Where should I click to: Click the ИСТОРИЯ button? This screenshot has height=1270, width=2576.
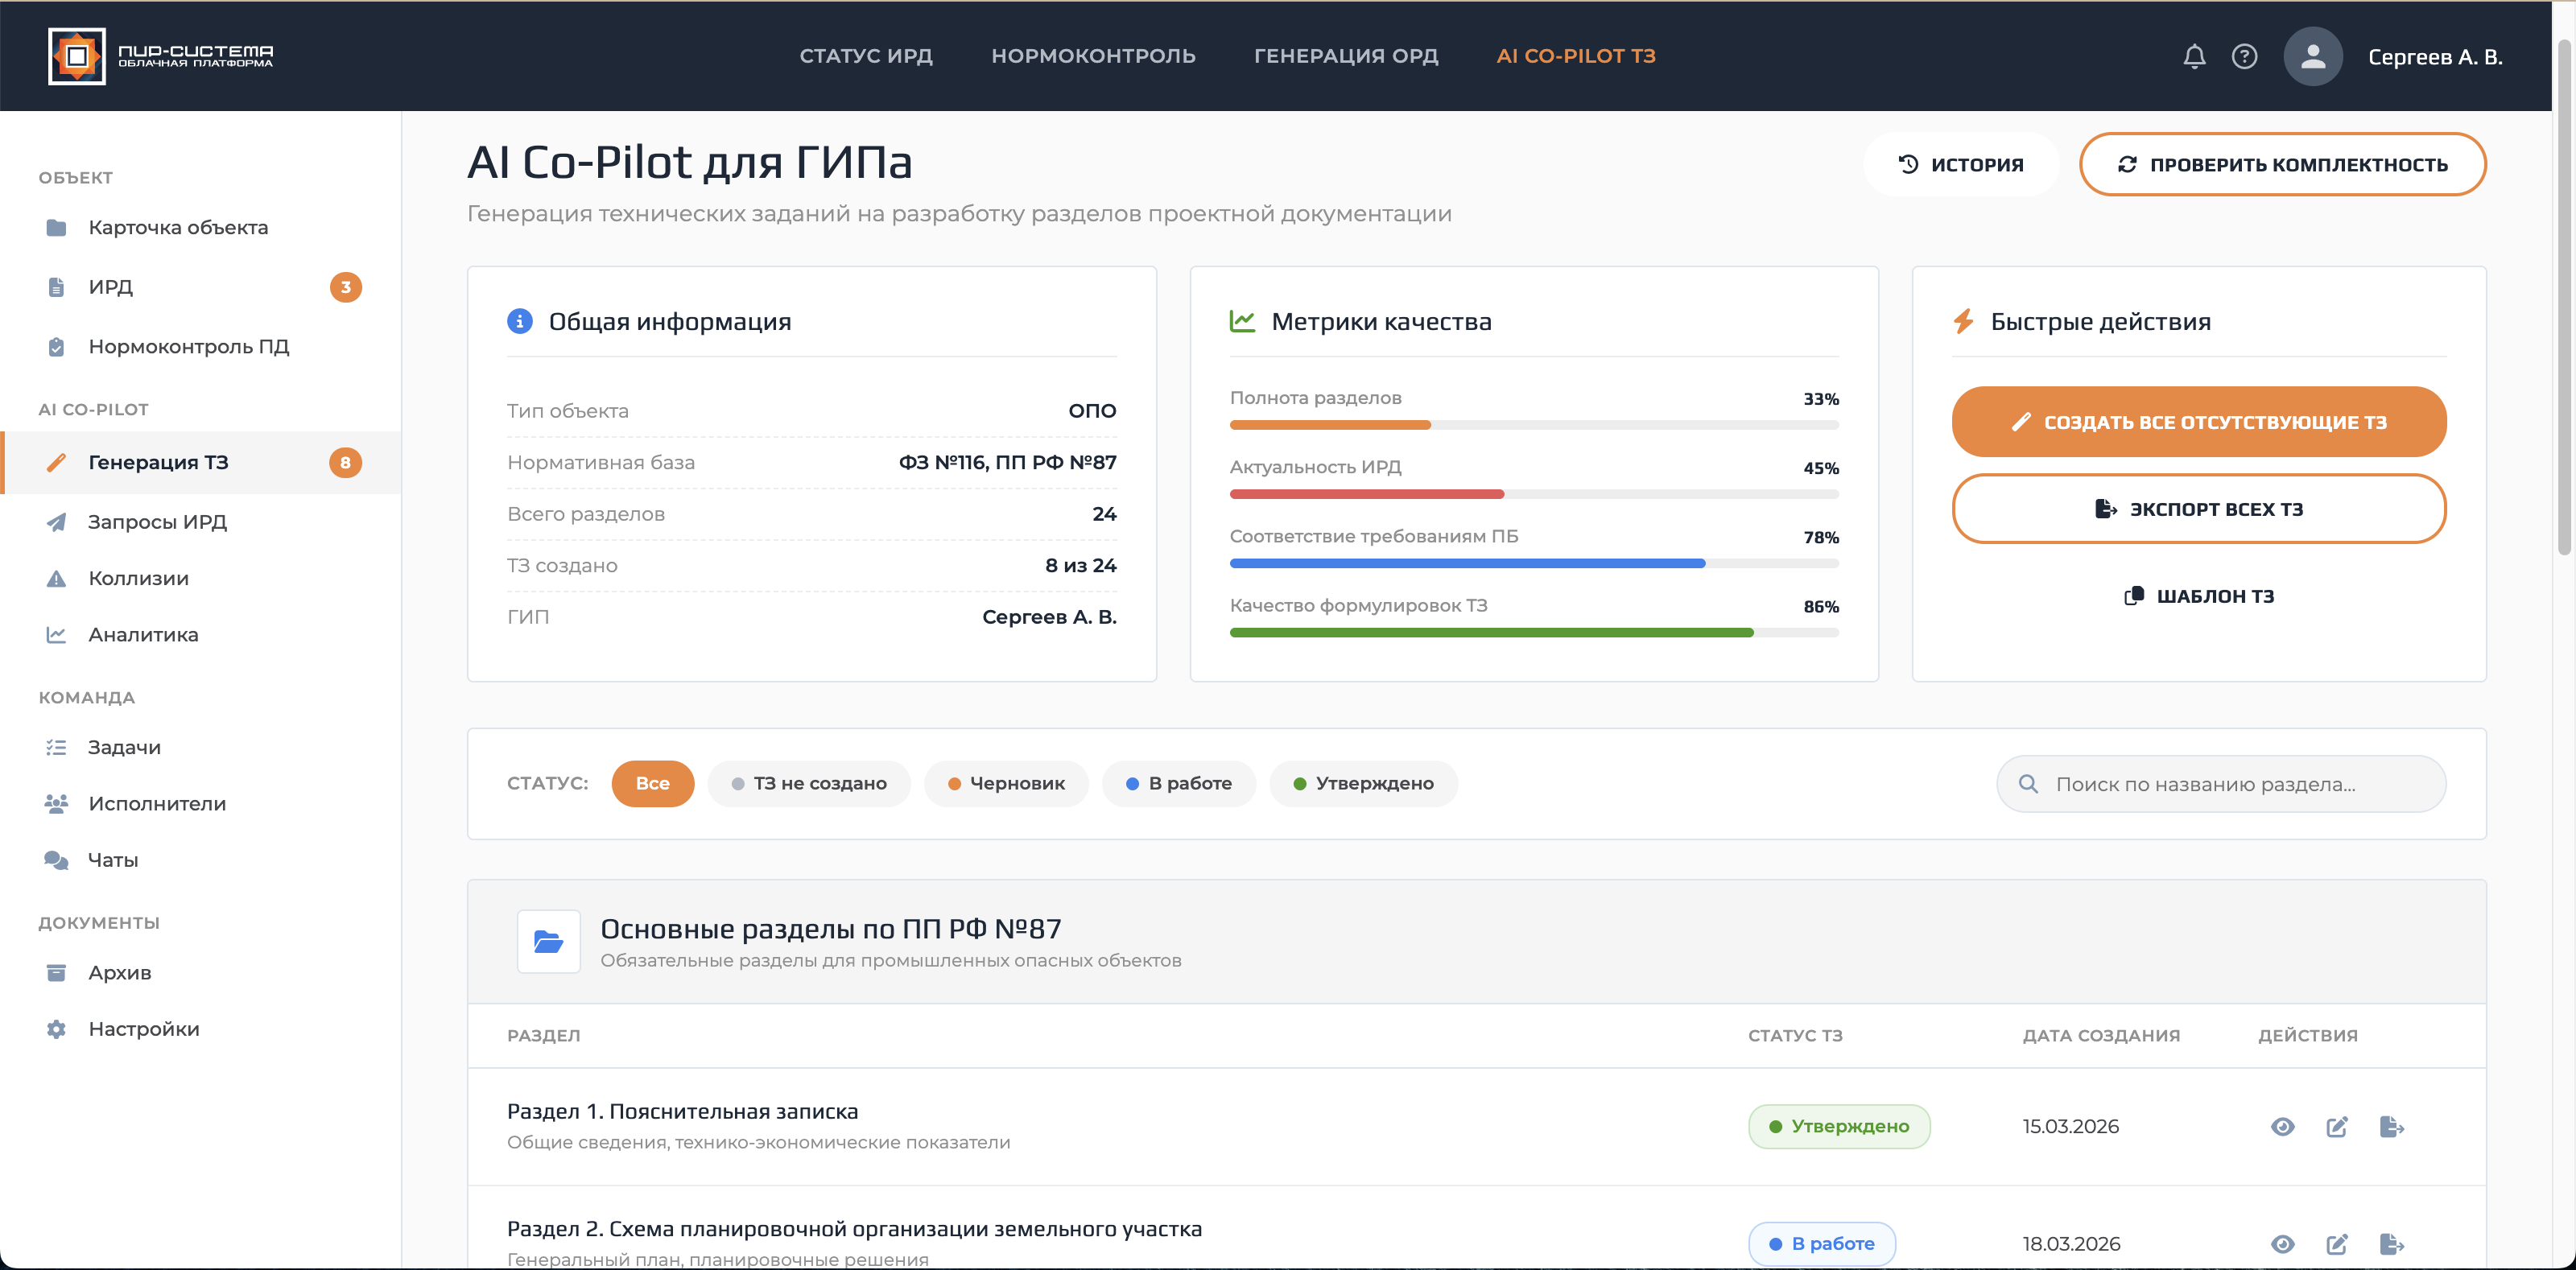point(1960,165)
